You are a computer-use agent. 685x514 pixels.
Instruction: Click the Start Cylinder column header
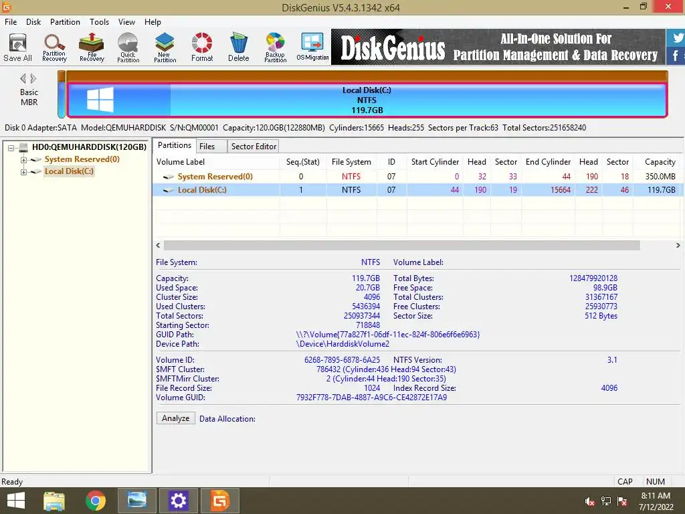coord(435,162)
